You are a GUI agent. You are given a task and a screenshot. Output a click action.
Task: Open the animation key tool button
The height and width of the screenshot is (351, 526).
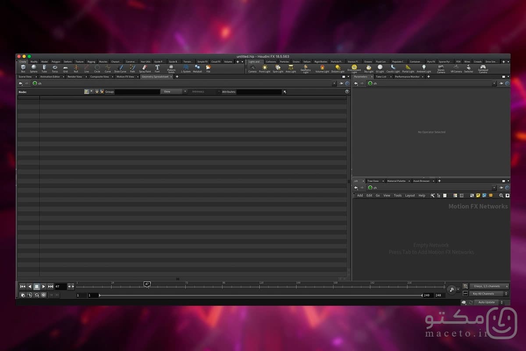(x=451, y=290)
